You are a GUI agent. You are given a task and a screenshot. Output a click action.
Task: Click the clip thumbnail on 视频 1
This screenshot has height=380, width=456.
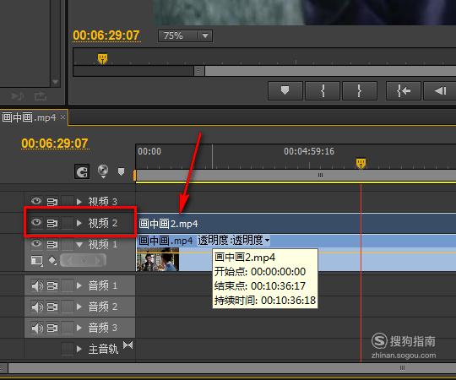click(158, 259)
